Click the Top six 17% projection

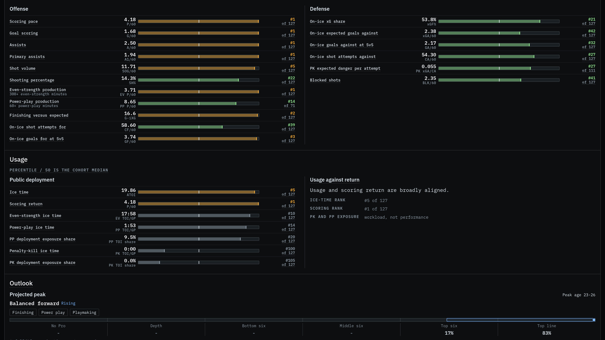tap(449, 330)
